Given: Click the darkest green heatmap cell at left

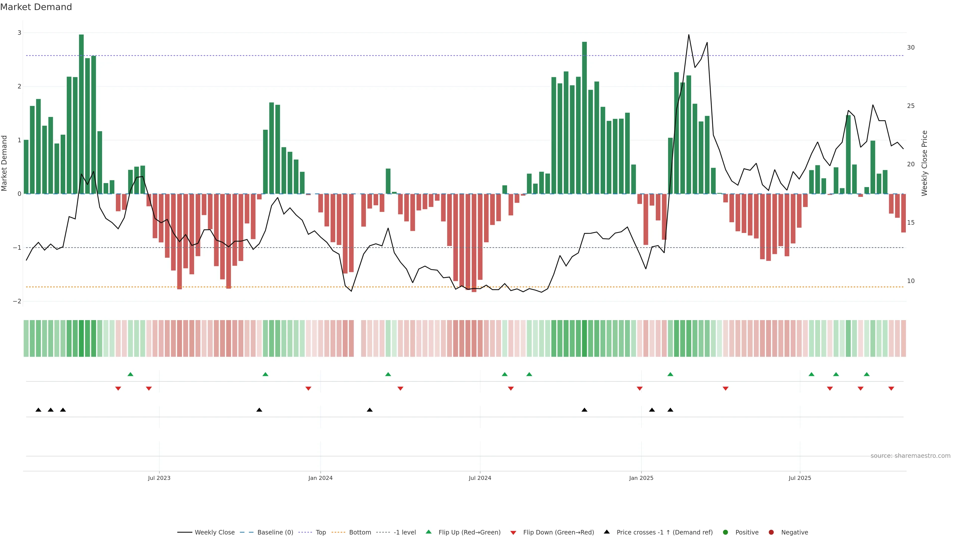Looking at the screenshot, I should coord(82,338).
